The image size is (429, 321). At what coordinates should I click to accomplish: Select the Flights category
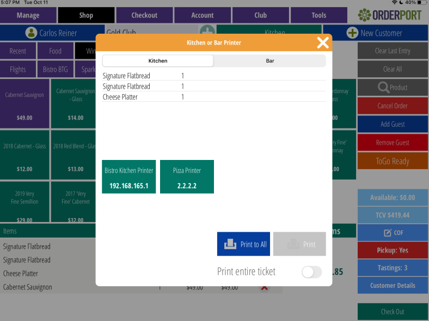click(18, 70)
